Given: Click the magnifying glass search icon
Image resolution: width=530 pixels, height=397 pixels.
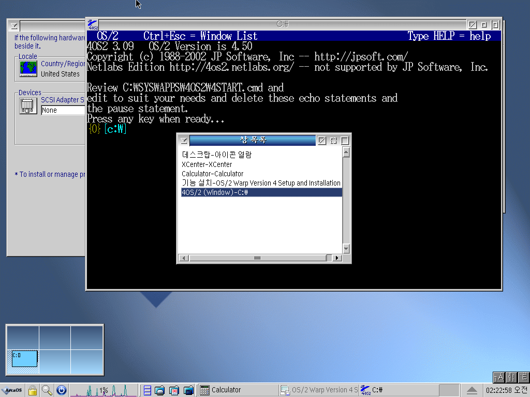Looking at the screenshot, I should [47, 390].
